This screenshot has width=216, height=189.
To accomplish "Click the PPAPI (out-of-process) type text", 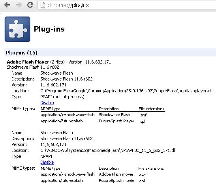I will point(62,97).
